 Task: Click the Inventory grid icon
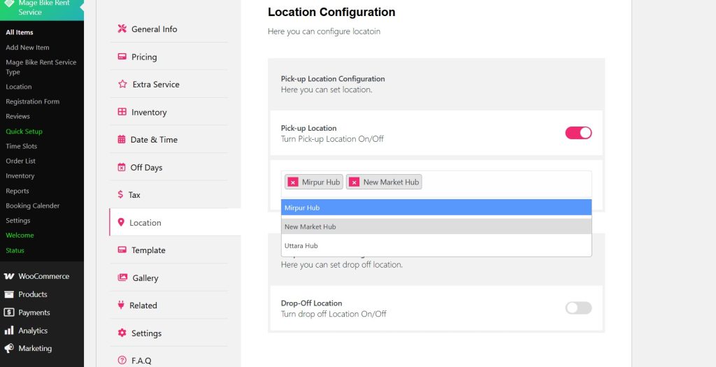pos(122,112)
